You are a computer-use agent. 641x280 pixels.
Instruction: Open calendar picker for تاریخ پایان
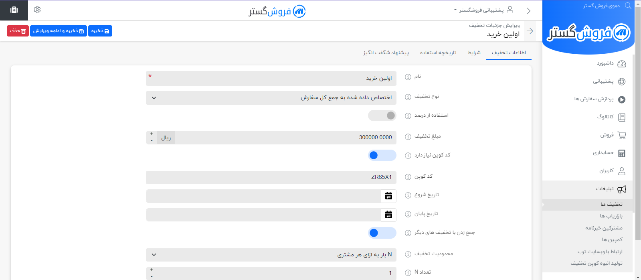(x=388, y=215)
